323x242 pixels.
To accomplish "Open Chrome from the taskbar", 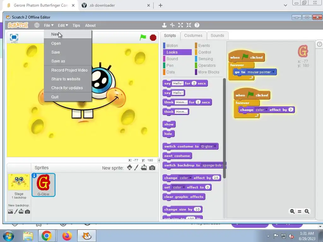I will pos(47,236).
